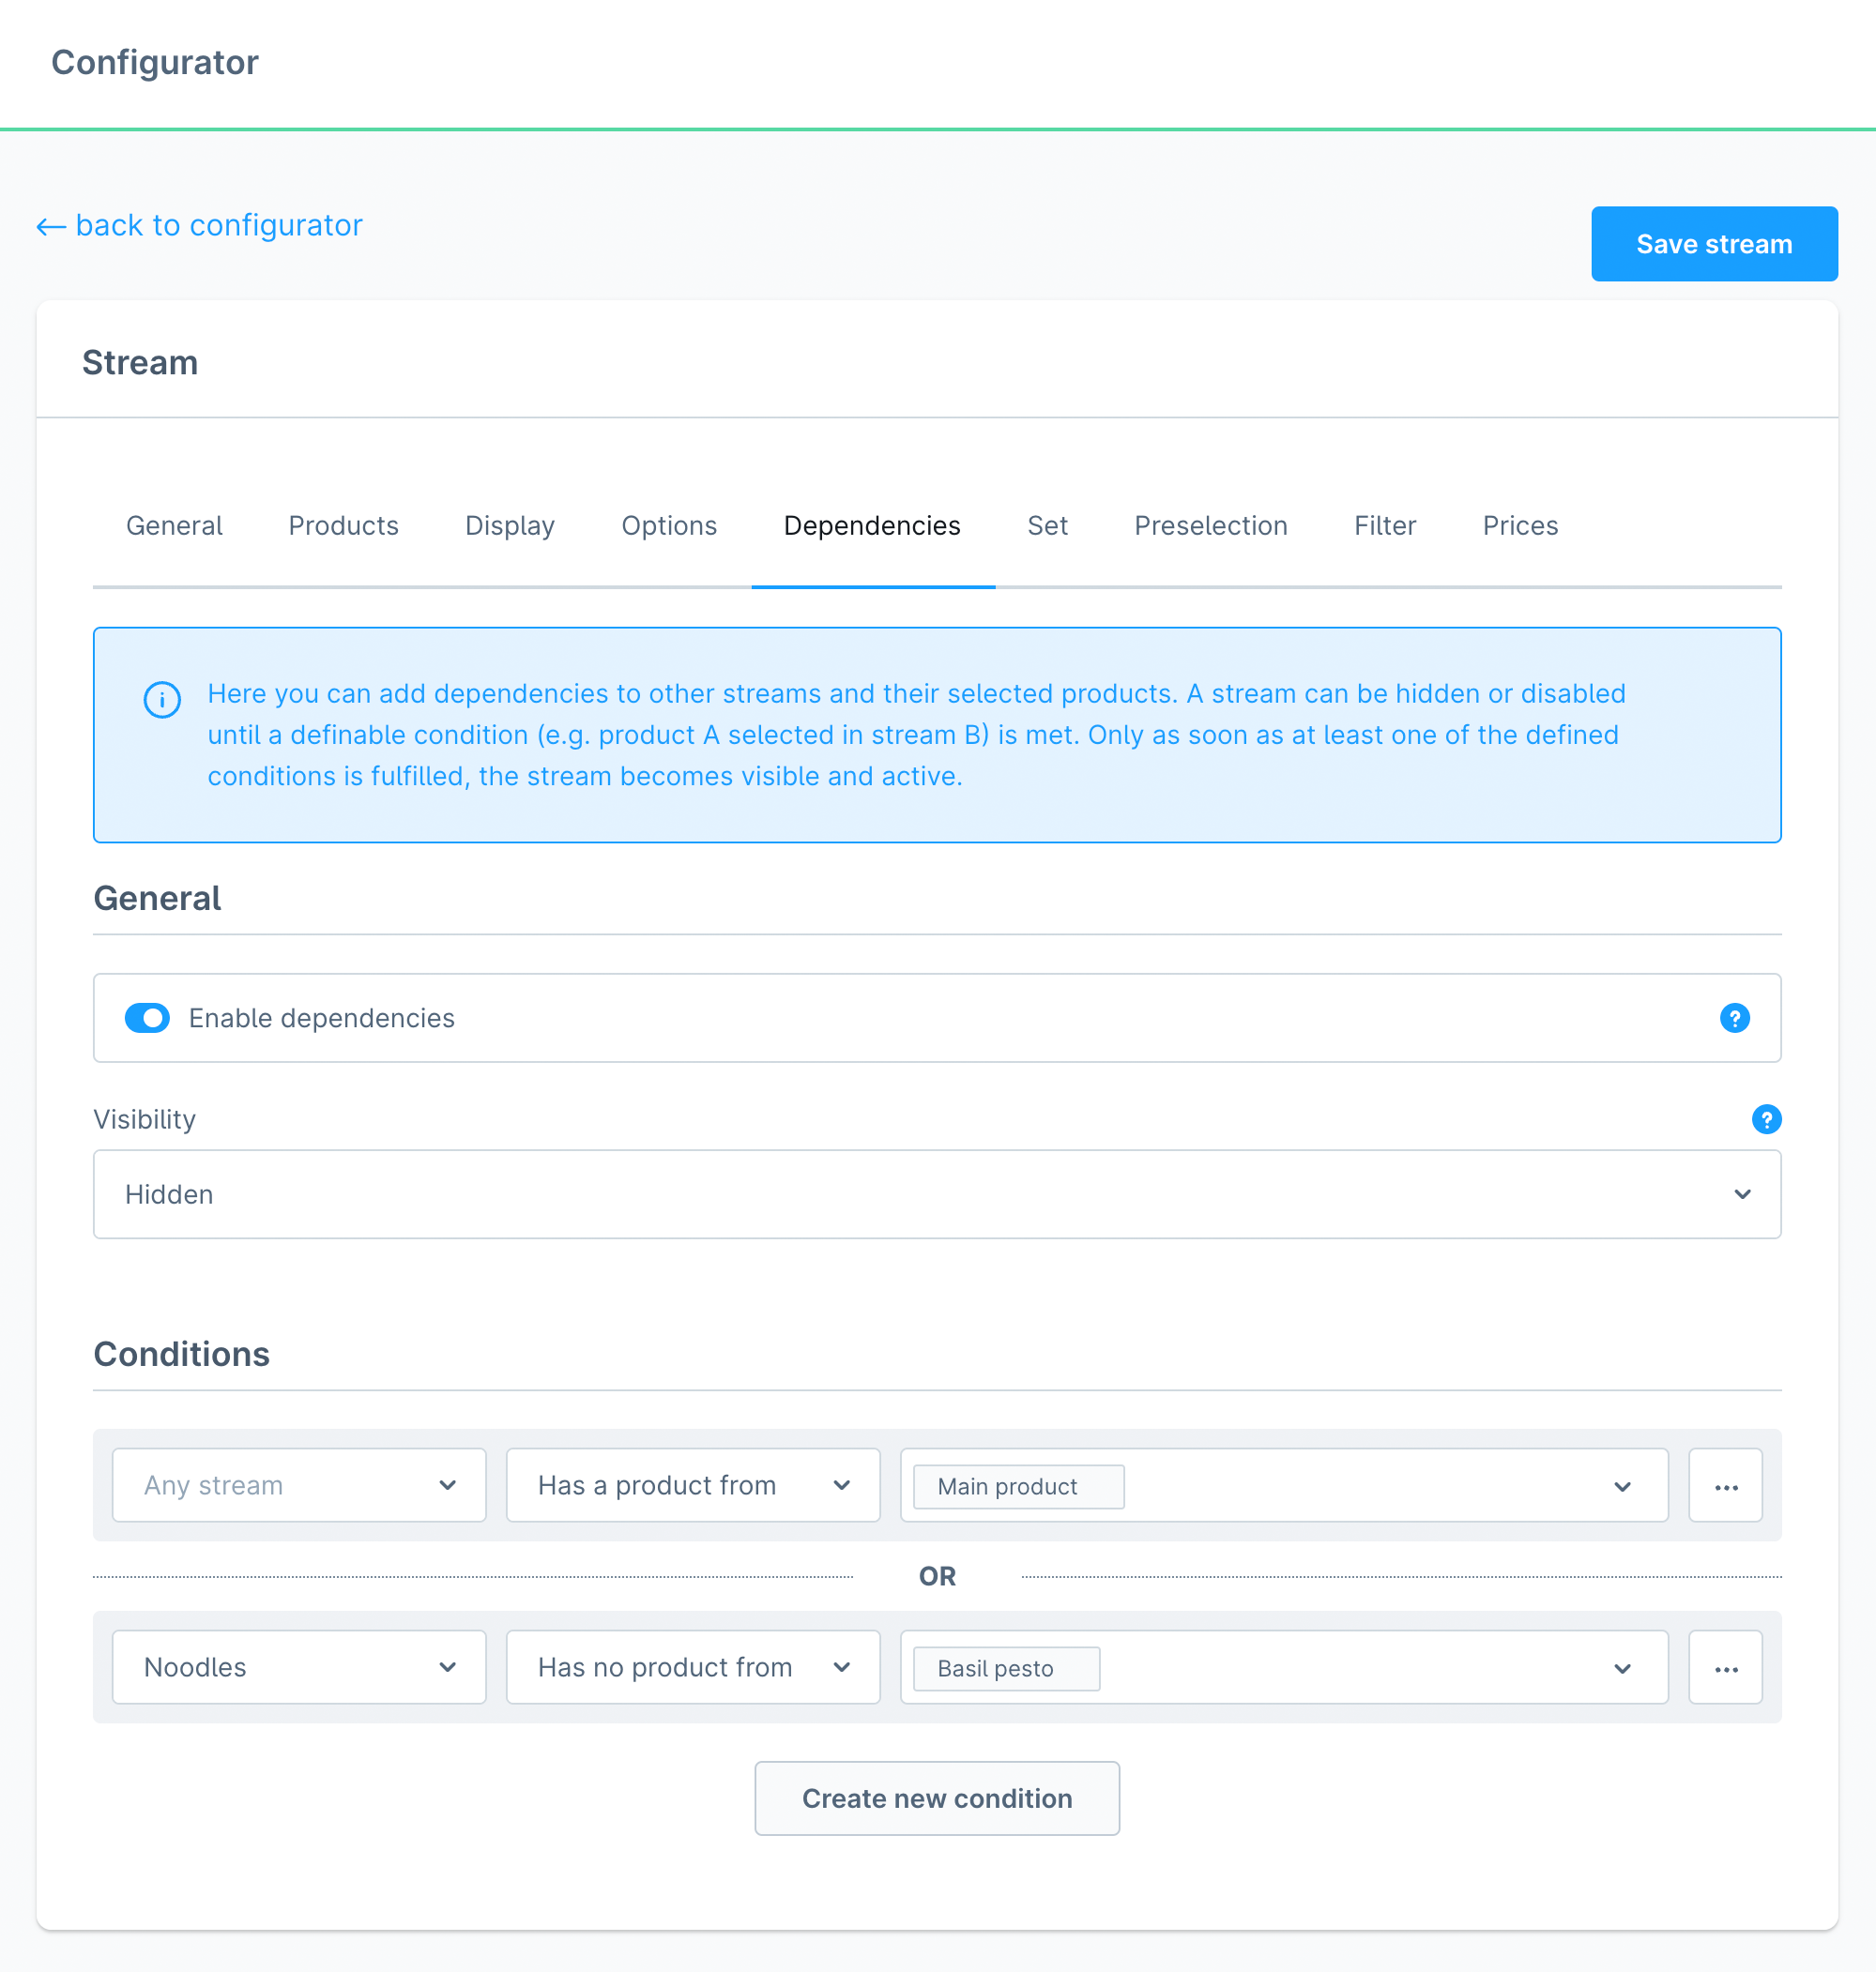Switch to the General tab
The height and width of the screenshot is (1972, 1876).
(175, 524)
